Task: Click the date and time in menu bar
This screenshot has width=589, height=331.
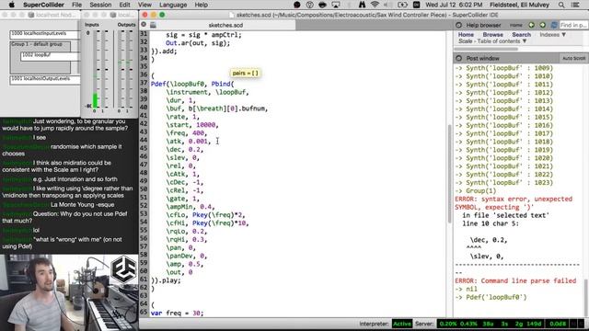Action: point(454,5)
